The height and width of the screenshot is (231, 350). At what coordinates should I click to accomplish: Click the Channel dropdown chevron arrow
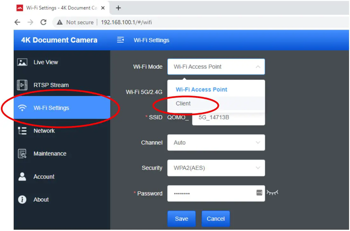coord(258,143)
